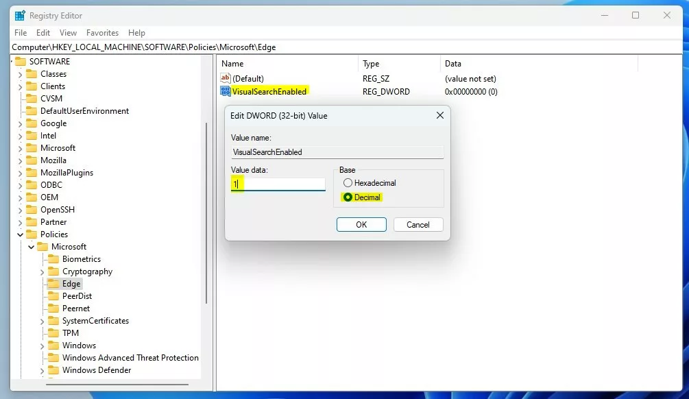This screenshot has height=399, width=689.
Task: Open the Help menu
Action: 136,32
